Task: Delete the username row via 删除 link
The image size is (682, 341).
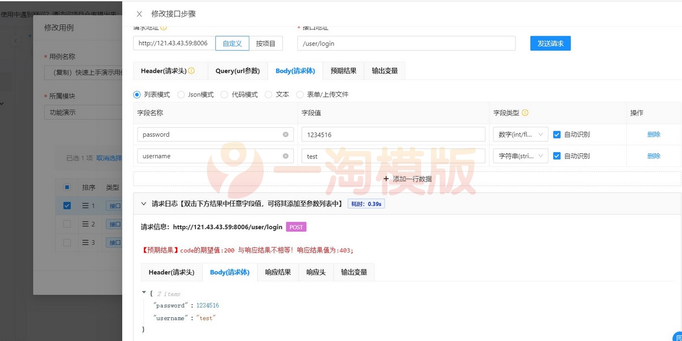Action: click(x=654, y=156)
